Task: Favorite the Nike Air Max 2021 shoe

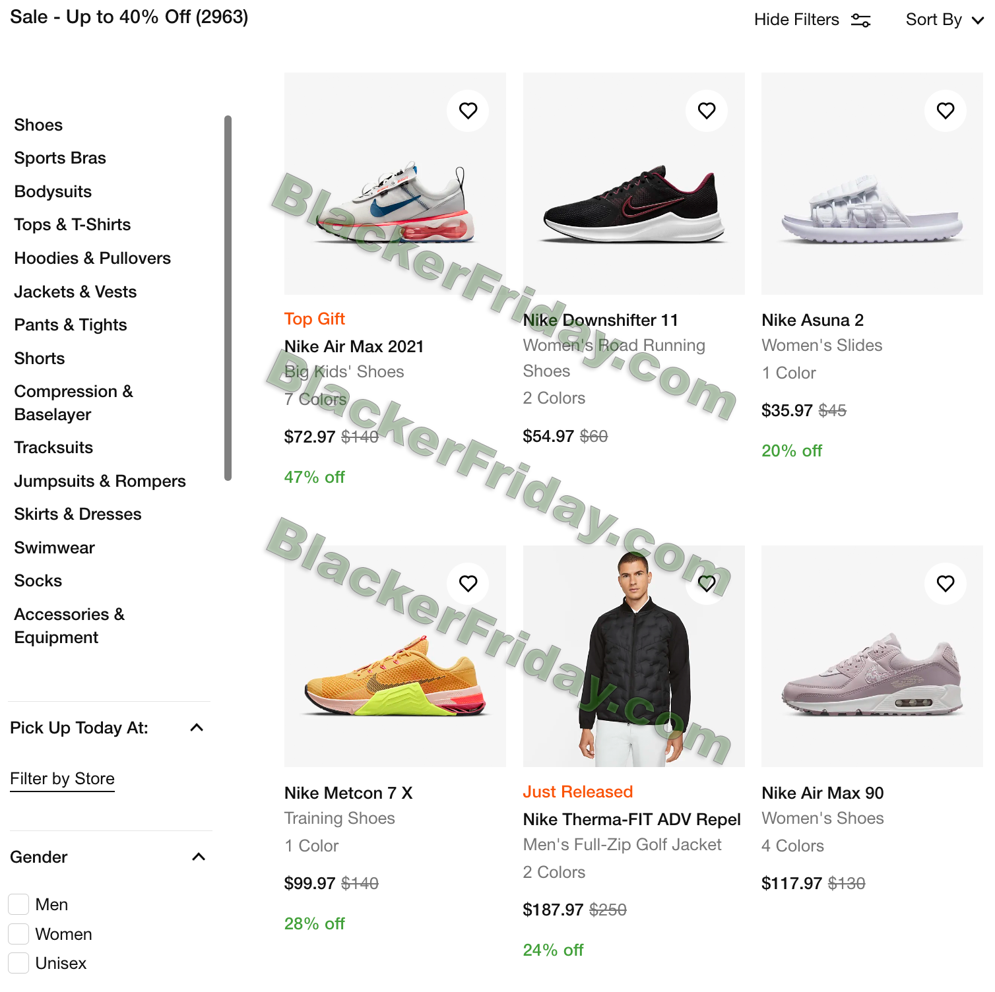Action: pyautogui.click(x=468, y=111)
